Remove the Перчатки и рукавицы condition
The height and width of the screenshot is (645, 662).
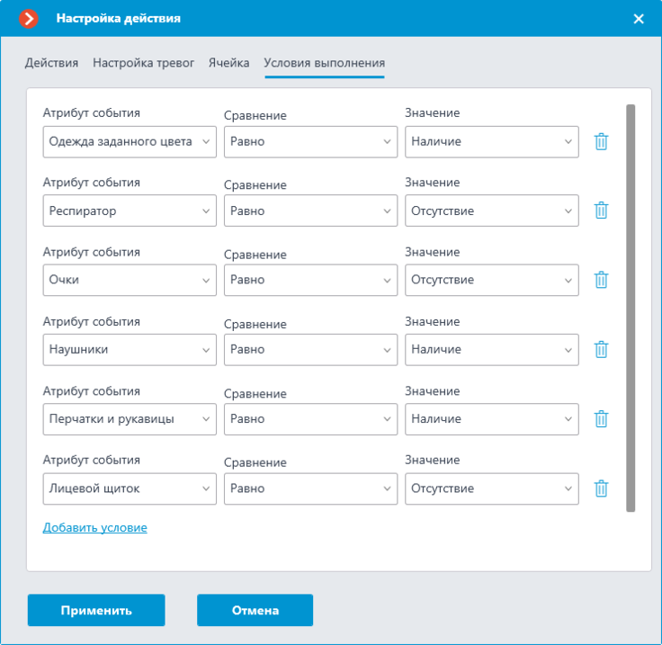click(x=601, y=419)
